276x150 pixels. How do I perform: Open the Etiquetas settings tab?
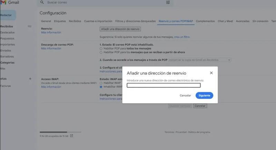[x=60, y=21]
